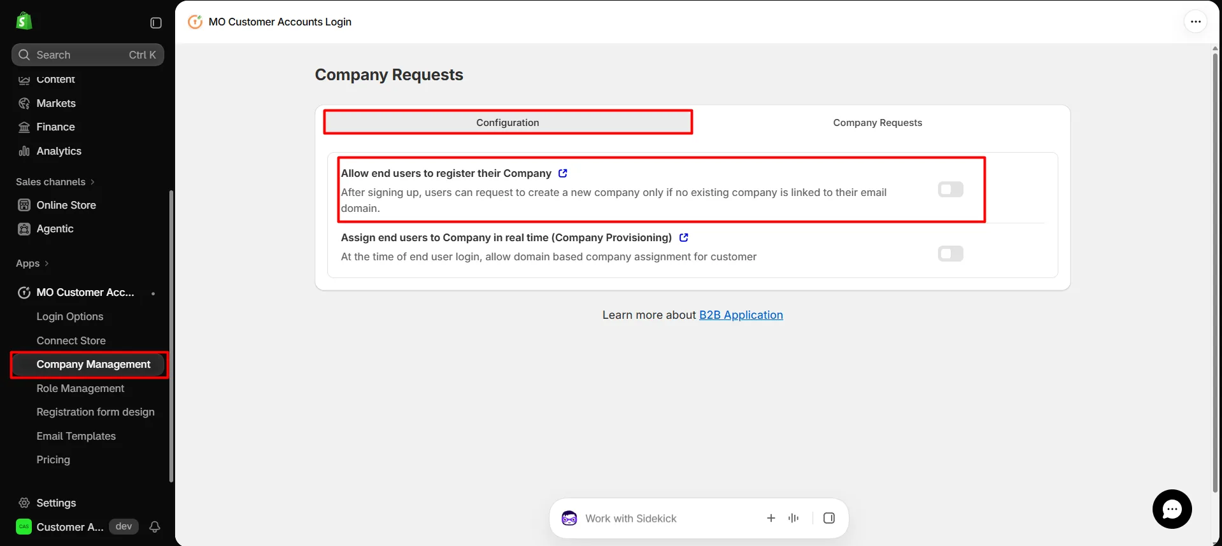This screenshot has width=1222, height=546.
Task: Click the pin dot beside MO Customer Acc...
Action: point(153,293)
